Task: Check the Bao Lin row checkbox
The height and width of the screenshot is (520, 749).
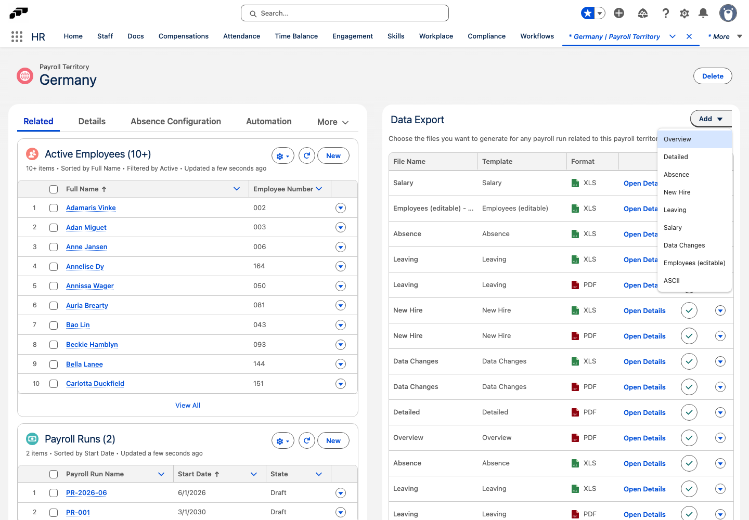Action: pos(54,325)
